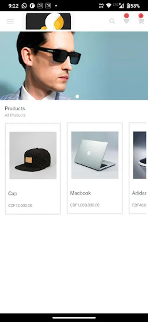The width and height of the screenshot is (148, 322).
Task: Tap the cart red counter badge
Action: click(x=141, y=16)
